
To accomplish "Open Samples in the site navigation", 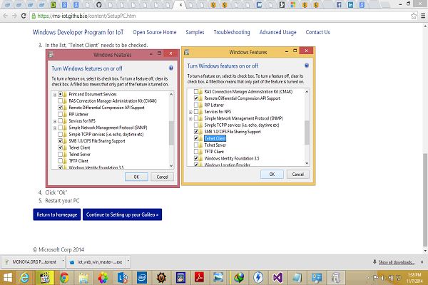I will (x=195, y=32).
